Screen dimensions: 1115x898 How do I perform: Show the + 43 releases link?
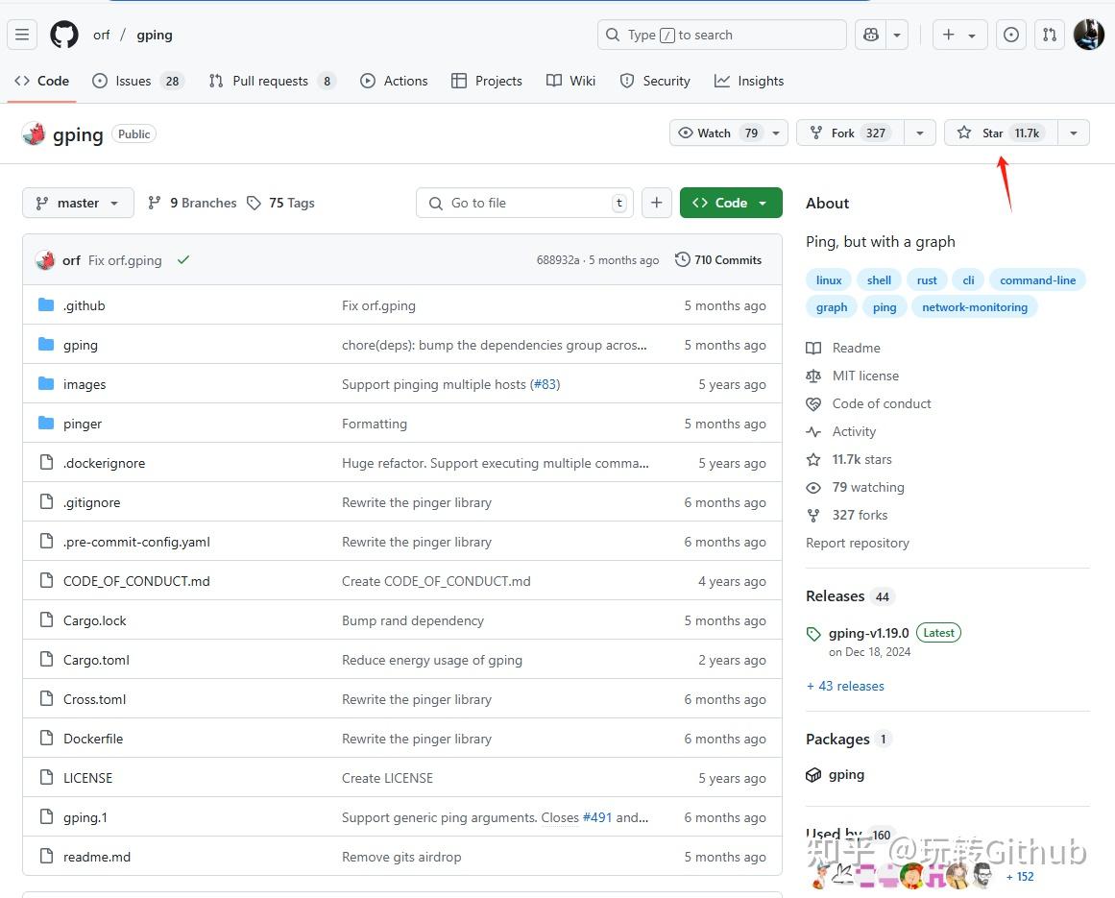[845, 686]
